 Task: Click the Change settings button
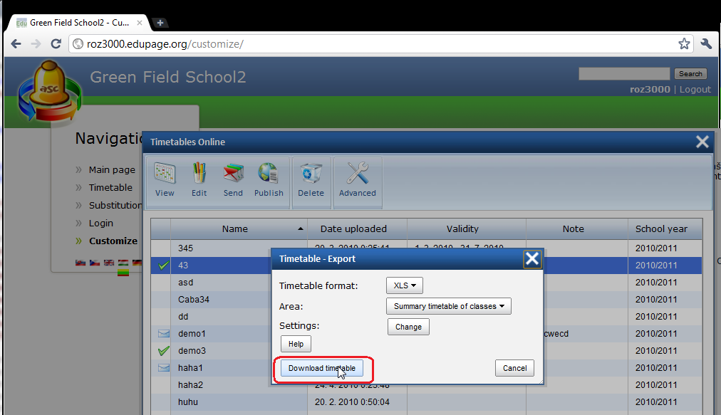(408, 327)
